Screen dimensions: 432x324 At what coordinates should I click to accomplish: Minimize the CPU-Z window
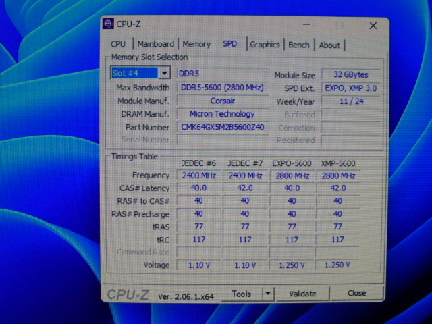tap(306, 25)
